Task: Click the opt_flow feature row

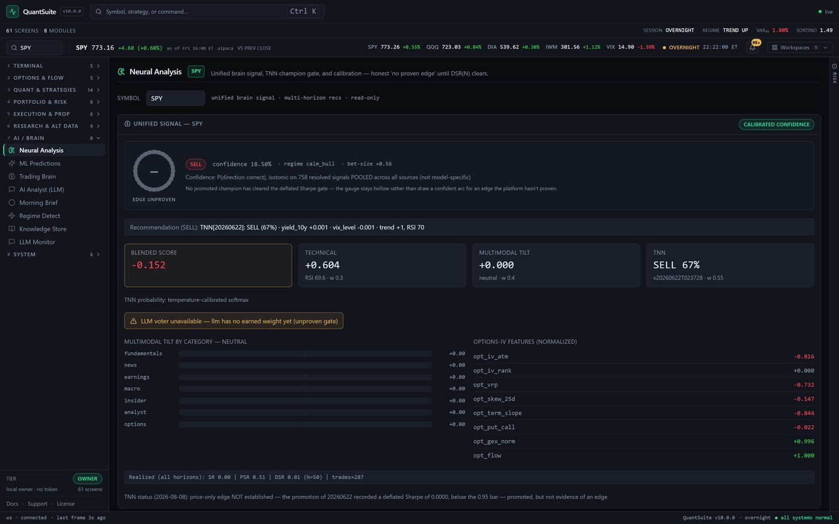Action: (x=644, y=456)
